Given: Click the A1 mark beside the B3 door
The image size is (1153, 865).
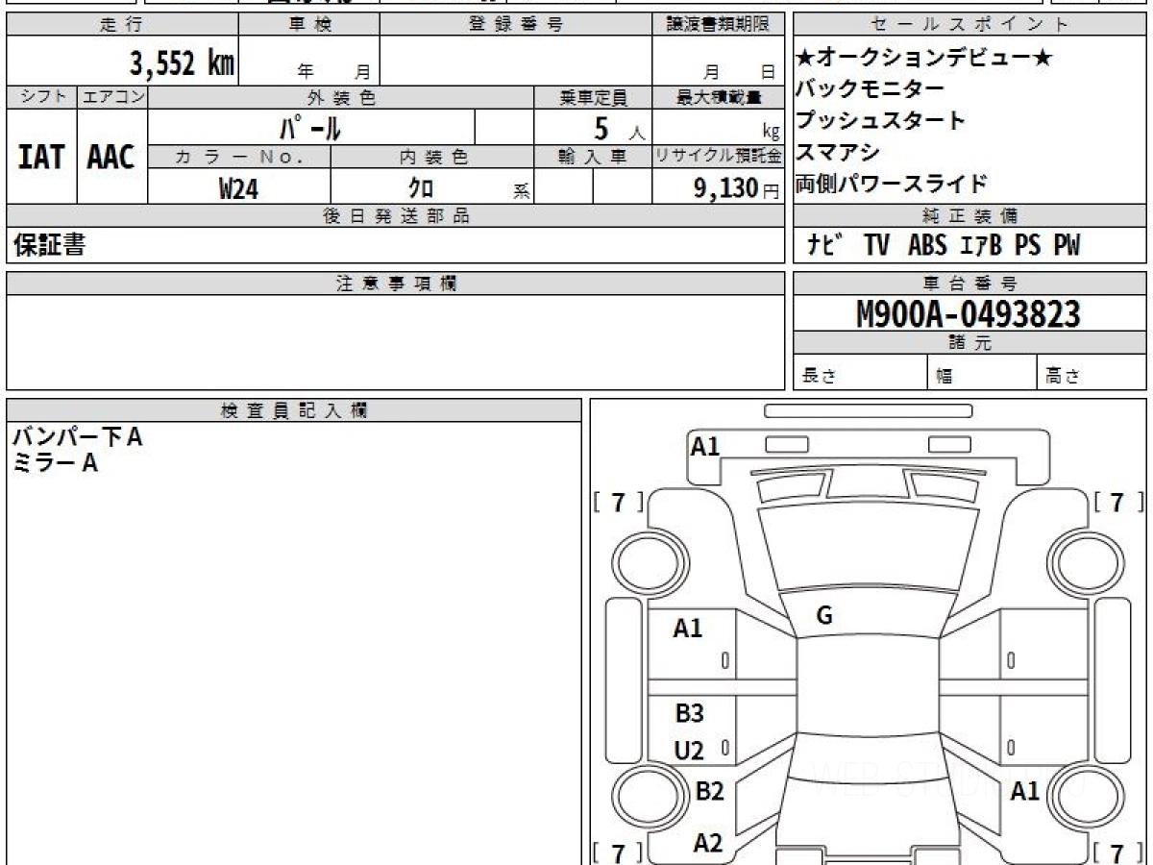Looking at the screenshot, I should click(688, 630).
